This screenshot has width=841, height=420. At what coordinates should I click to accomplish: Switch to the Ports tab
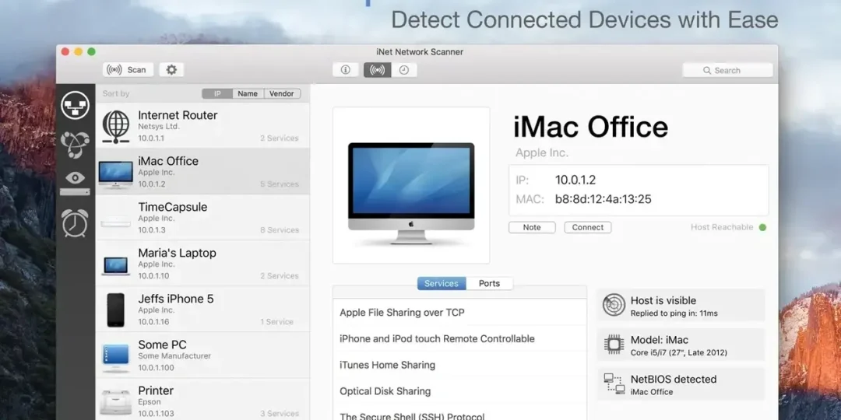(489, 283)
